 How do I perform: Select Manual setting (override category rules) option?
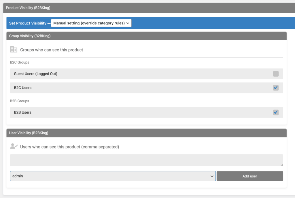[91, 23]
